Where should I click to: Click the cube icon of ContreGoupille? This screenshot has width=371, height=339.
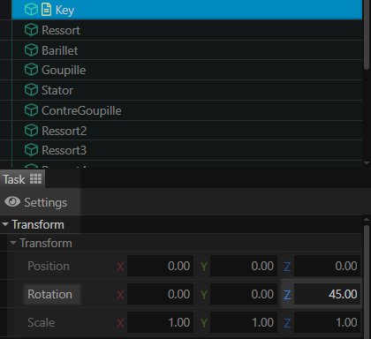[31, 110]
